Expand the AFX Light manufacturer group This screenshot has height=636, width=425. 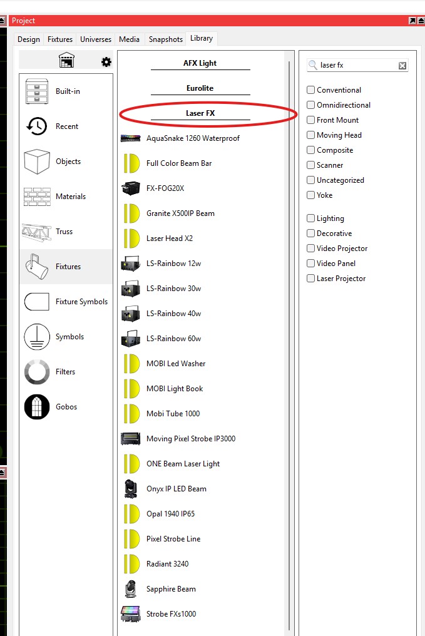pos(200,63)
